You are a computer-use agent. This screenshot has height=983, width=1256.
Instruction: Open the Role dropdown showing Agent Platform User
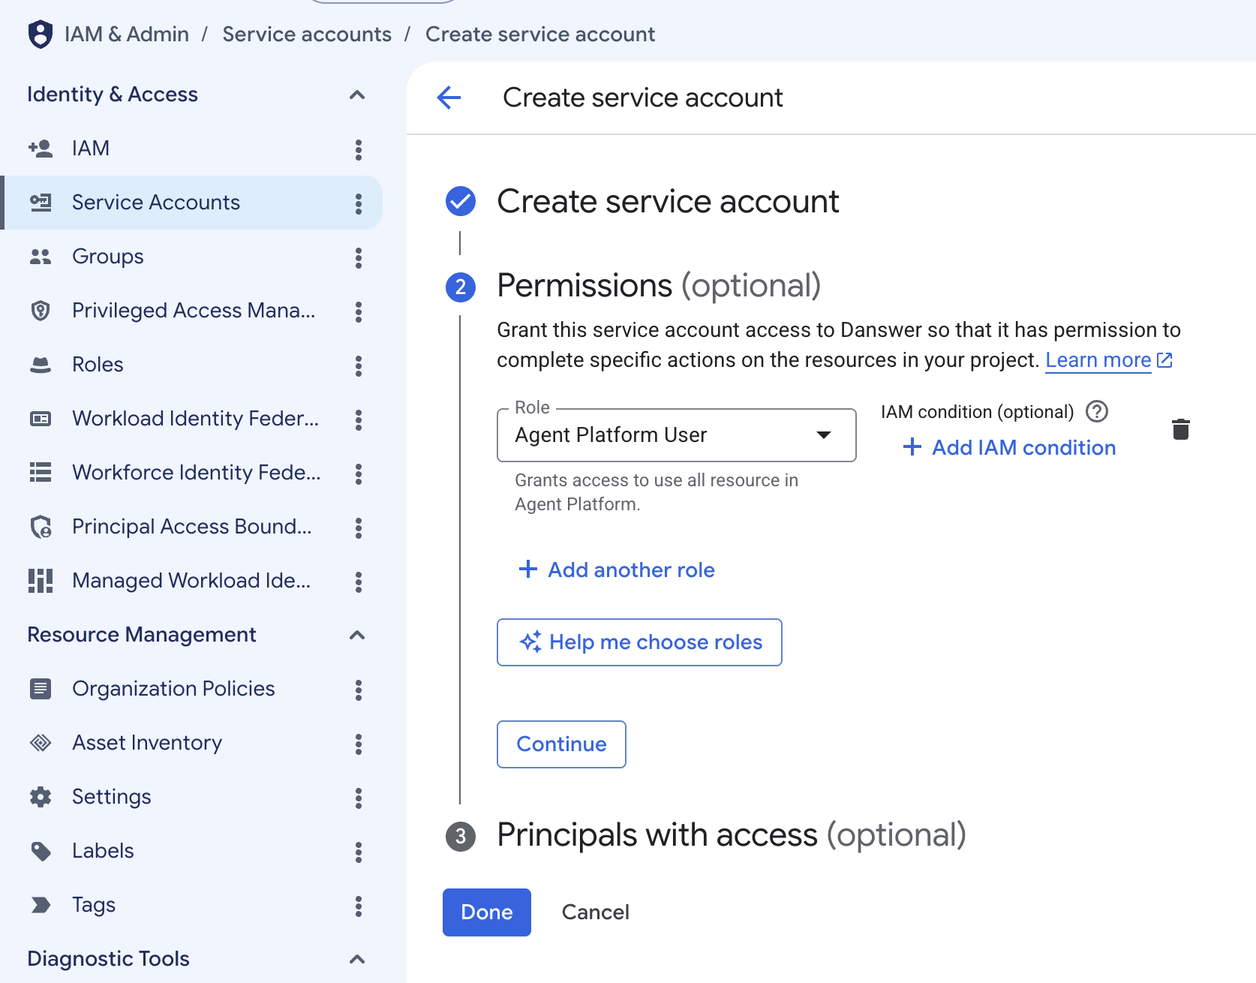(676, 435)
